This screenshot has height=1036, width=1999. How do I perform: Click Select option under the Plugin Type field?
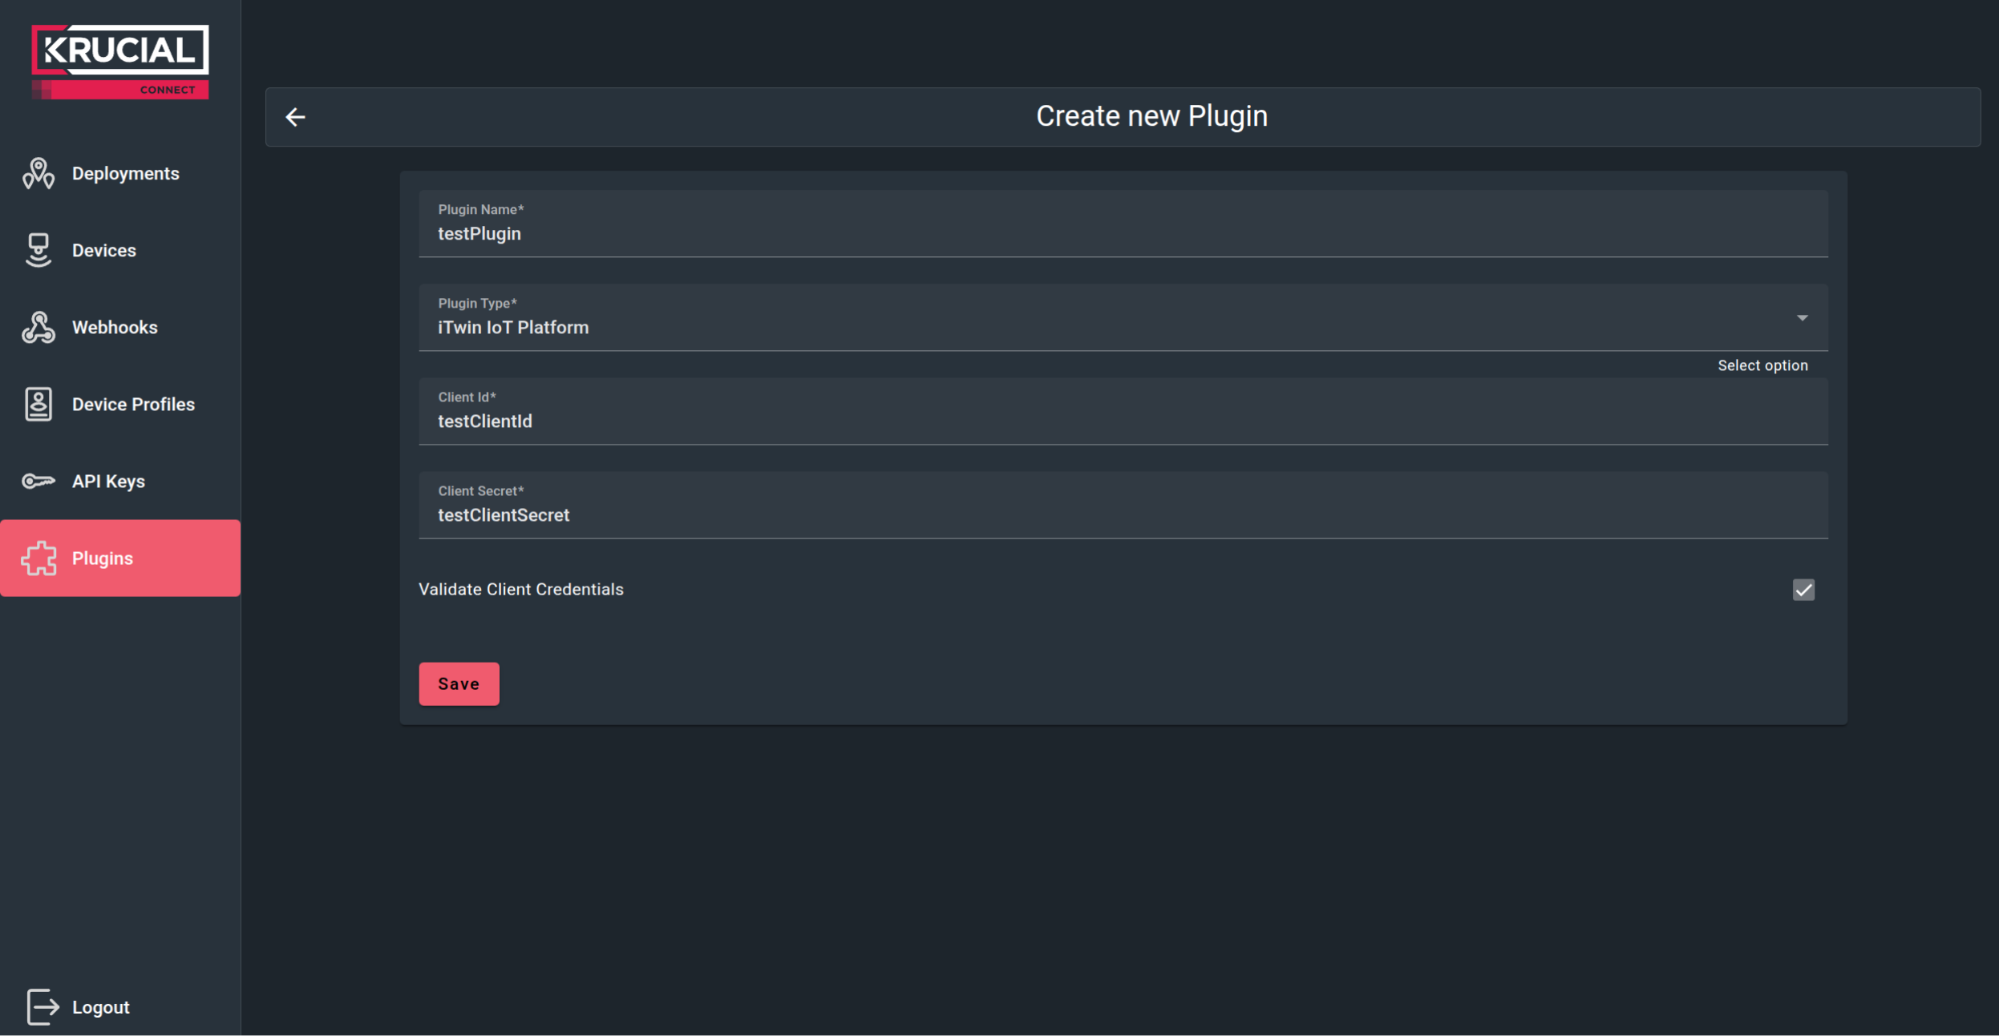tap(1763, 365)
